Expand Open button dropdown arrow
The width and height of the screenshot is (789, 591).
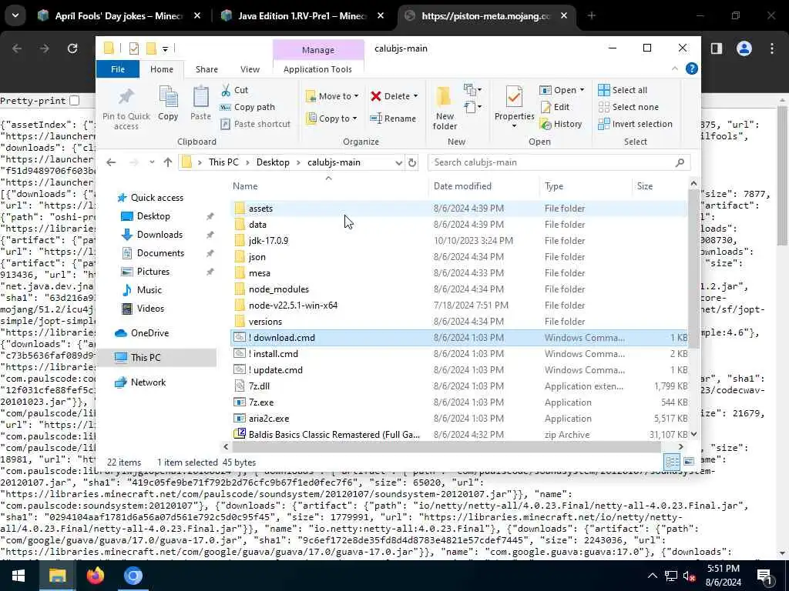pos(583,90)
